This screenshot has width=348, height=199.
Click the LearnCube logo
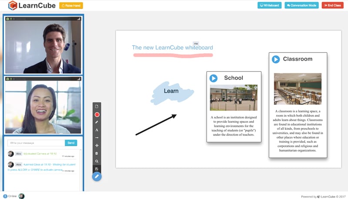point(32,6)
